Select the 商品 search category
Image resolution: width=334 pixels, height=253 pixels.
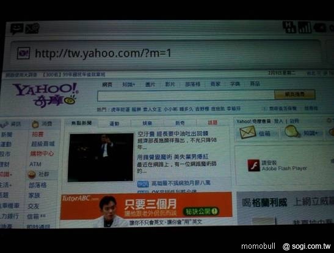pyautogui.click(x=255, y=84)
